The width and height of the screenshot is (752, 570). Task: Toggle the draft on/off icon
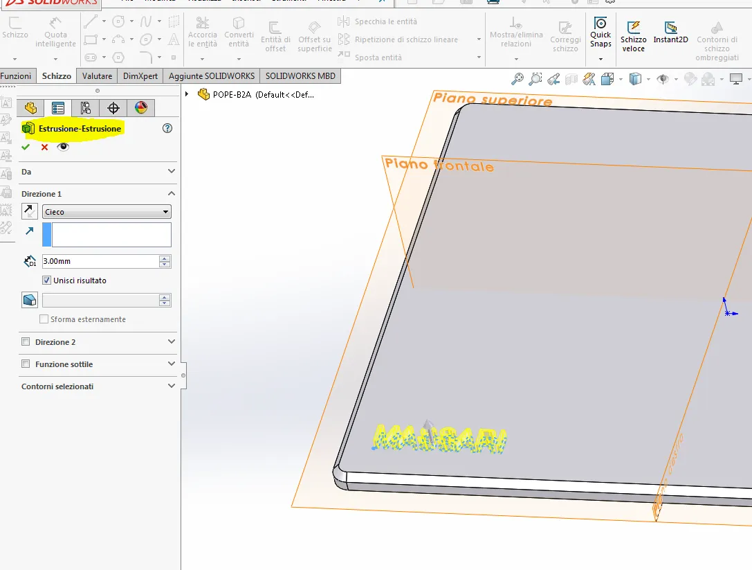(x=30, y=300)
